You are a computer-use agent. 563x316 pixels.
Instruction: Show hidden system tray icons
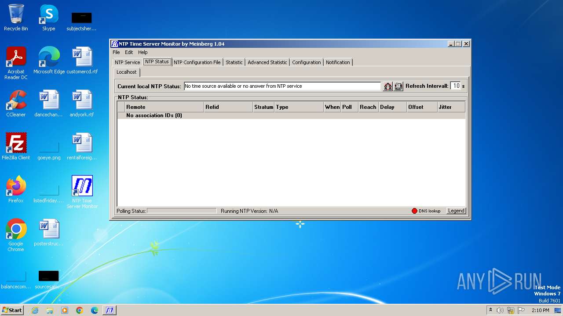tap(490, 310)
